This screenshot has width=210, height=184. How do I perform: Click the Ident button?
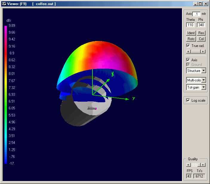191,33
